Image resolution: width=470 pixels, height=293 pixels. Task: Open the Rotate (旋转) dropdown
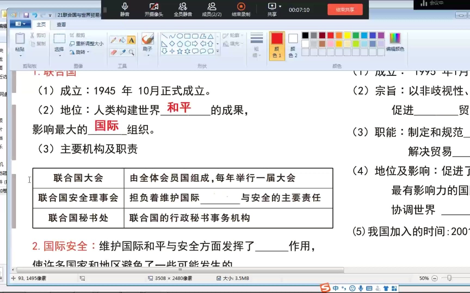pyautogui.click(x=79, y=52)
